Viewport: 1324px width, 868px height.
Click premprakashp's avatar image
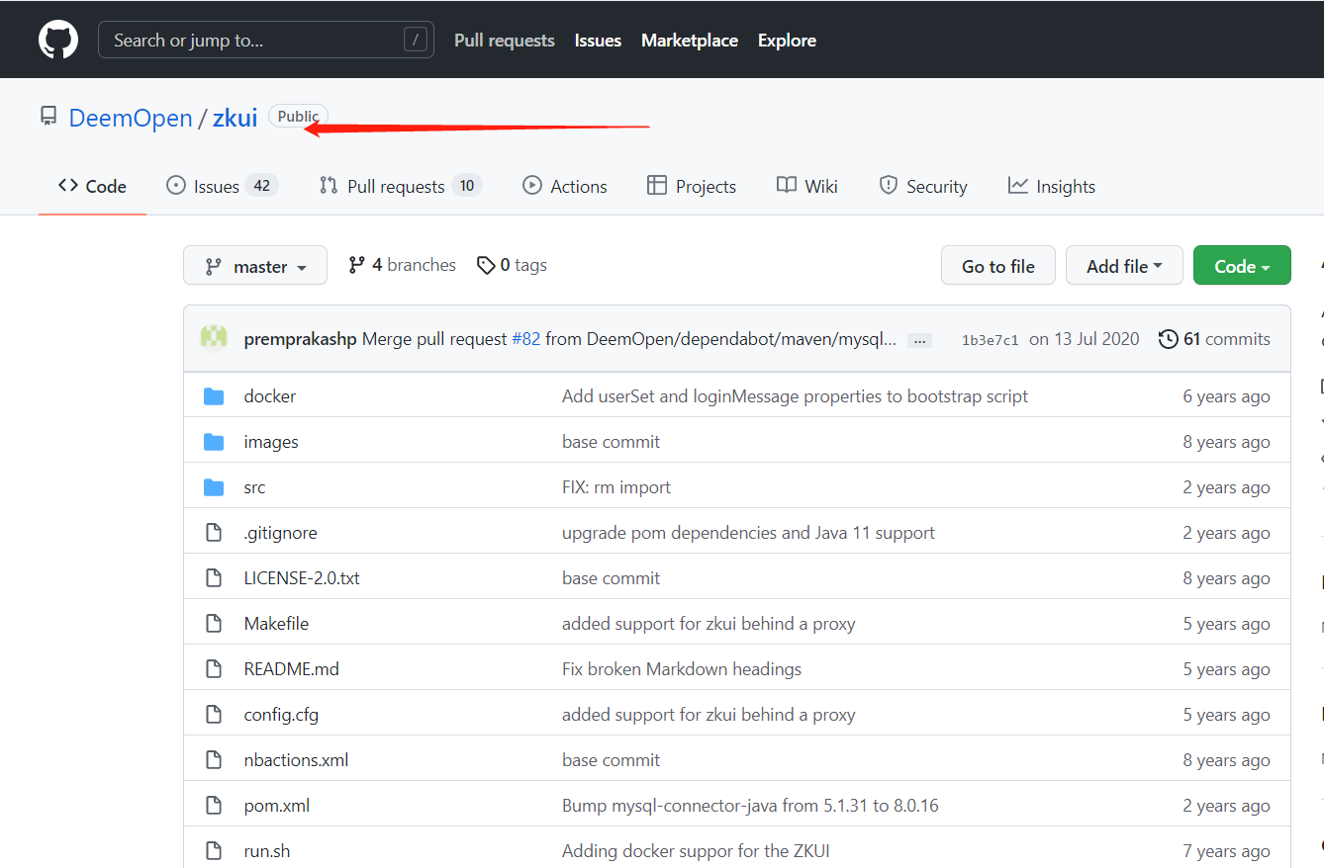tap(214, 338)
